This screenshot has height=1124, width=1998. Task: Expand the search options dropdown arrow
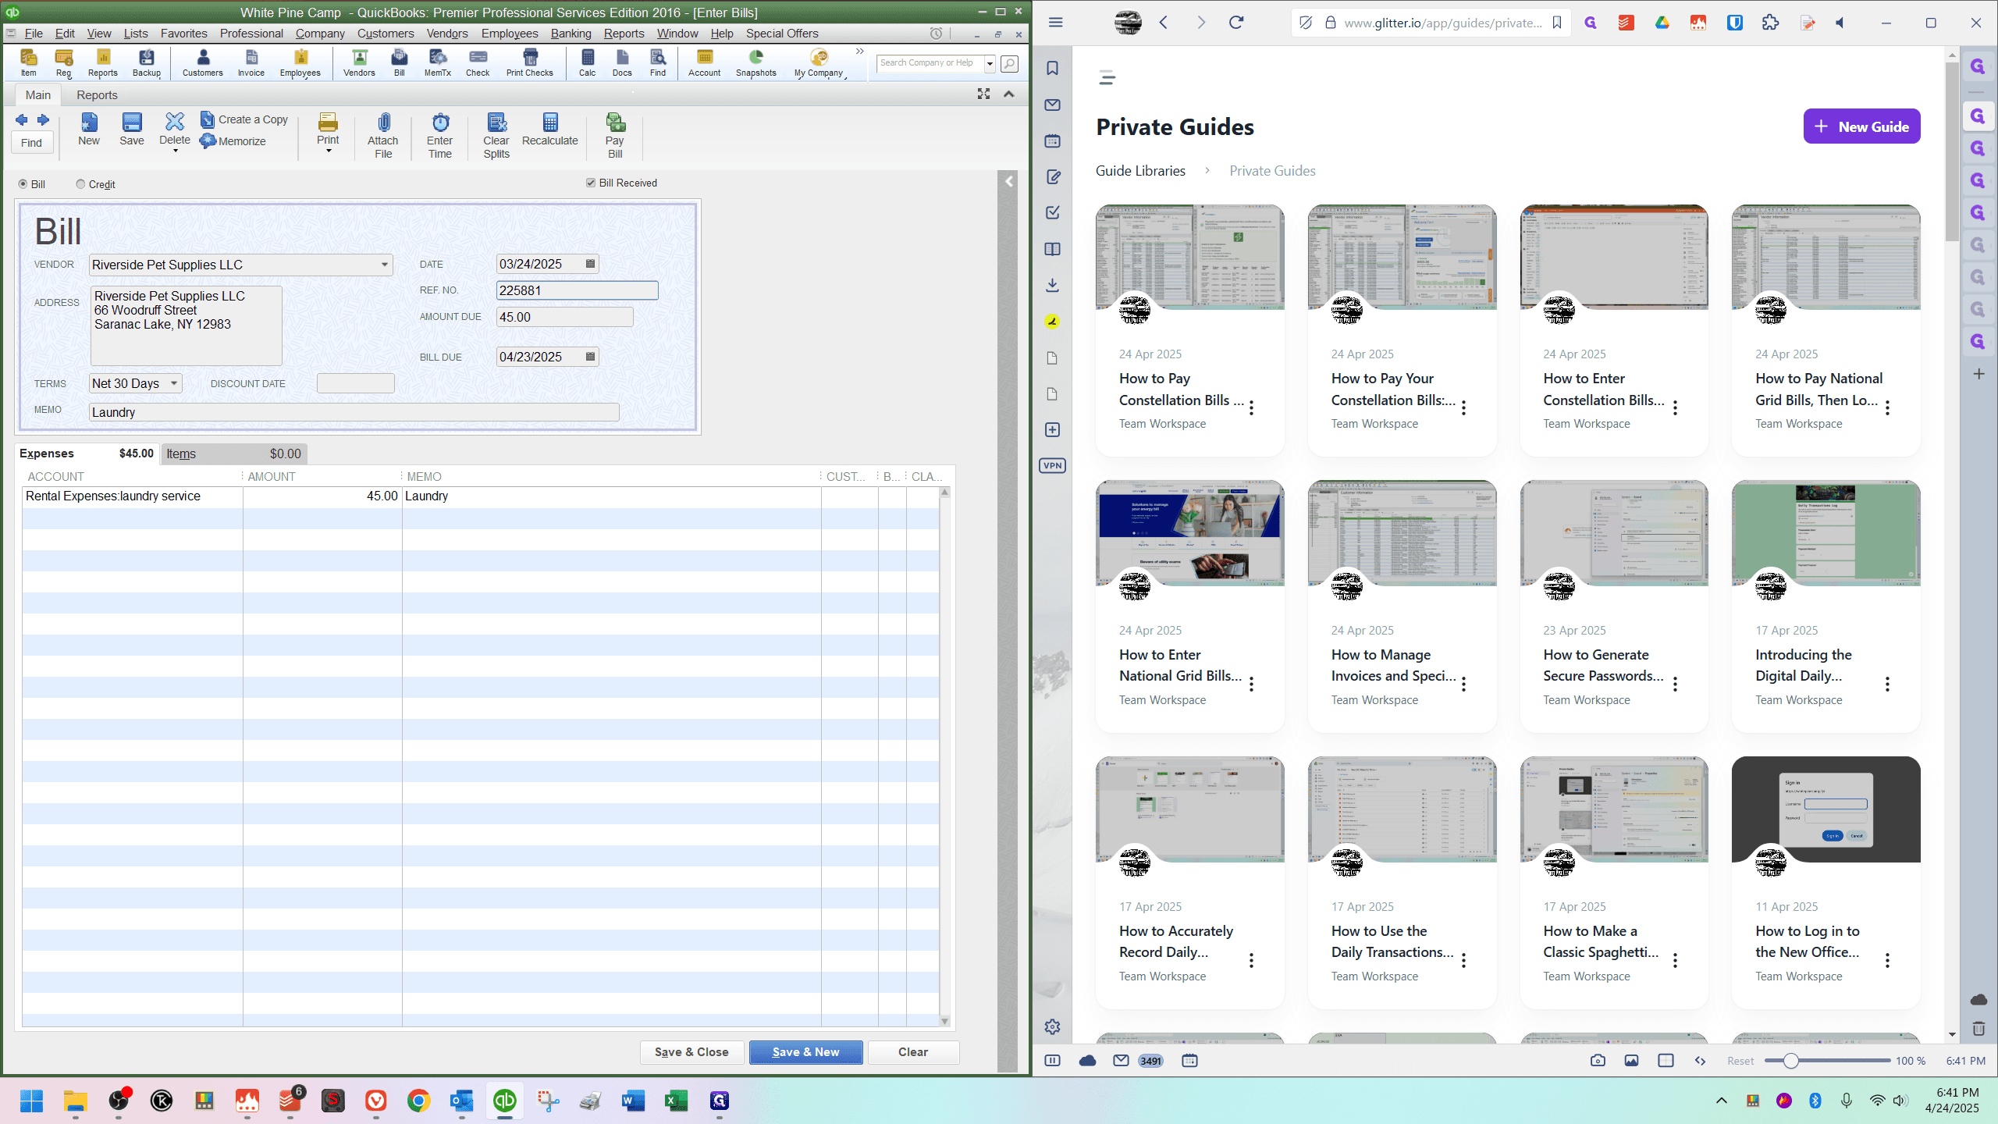coord(990,63)
